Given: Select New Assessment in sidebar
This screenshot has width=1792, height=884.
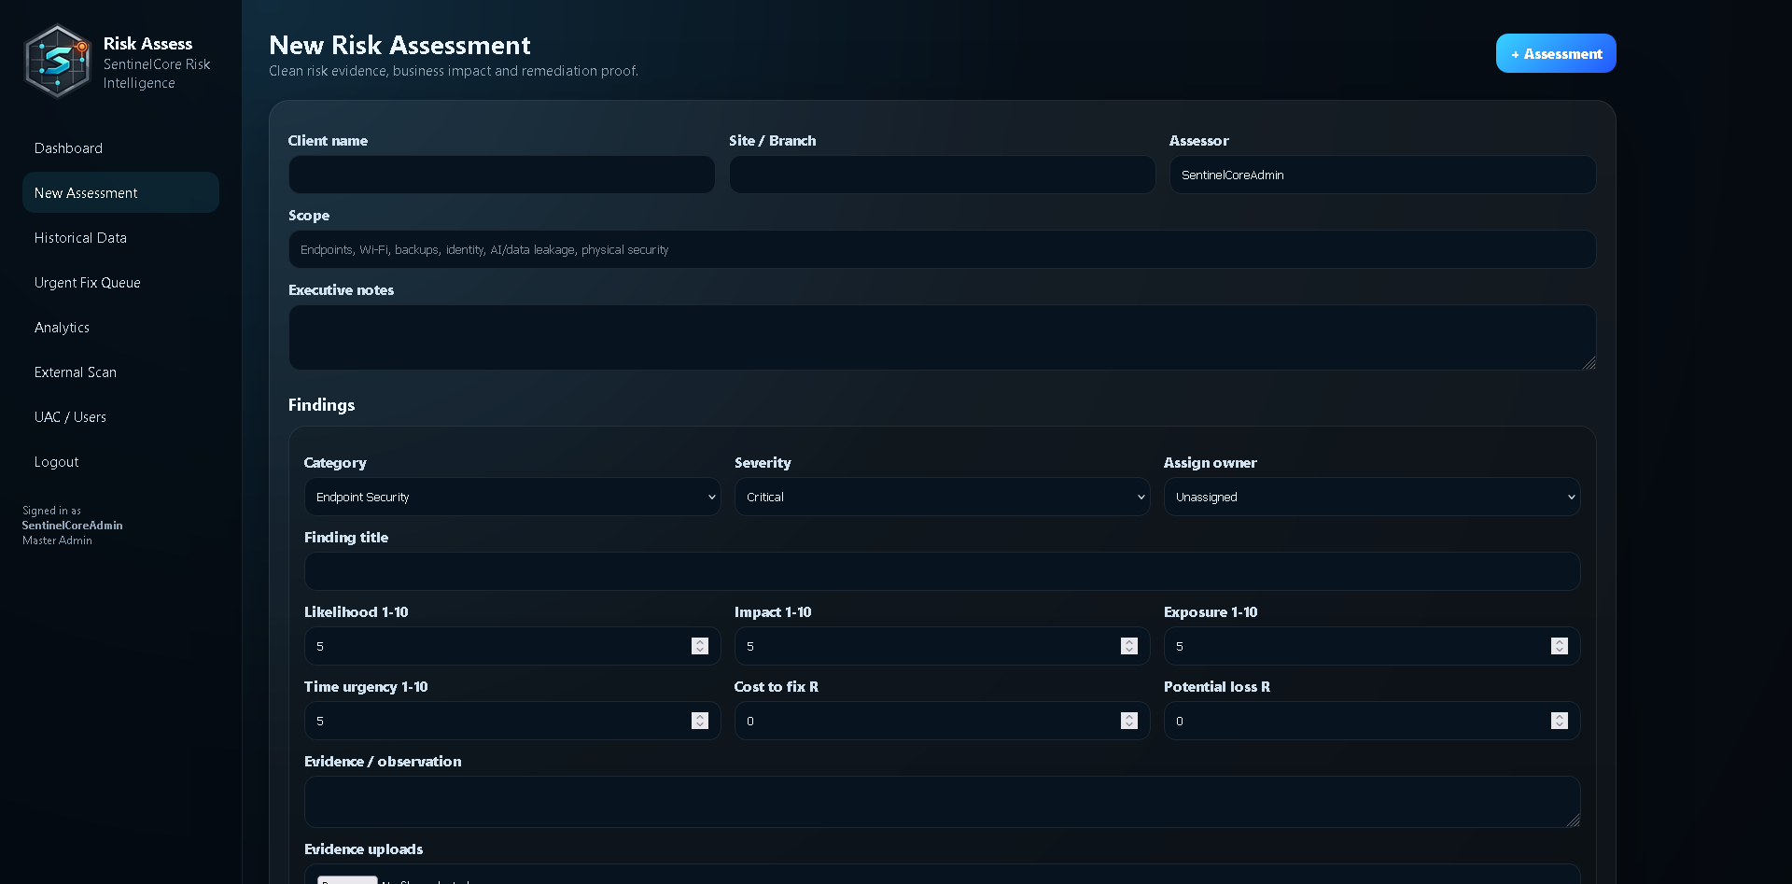Looking at the screenshot, I should click(x=120, y=193).
